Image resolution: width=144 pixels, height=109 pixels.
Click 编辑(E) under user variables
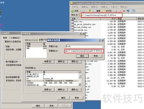[x=61, y=61]
